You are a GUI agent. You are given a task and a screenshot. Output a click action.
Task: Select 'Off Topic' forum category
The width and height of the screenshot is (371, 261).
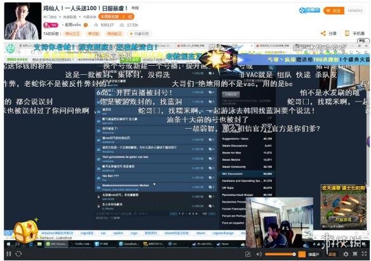246,188
